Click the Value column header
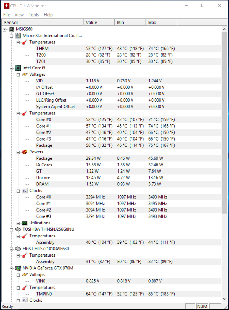Image resolution: width=229 pixels, height=310 pixels. (x=99, y=23)
